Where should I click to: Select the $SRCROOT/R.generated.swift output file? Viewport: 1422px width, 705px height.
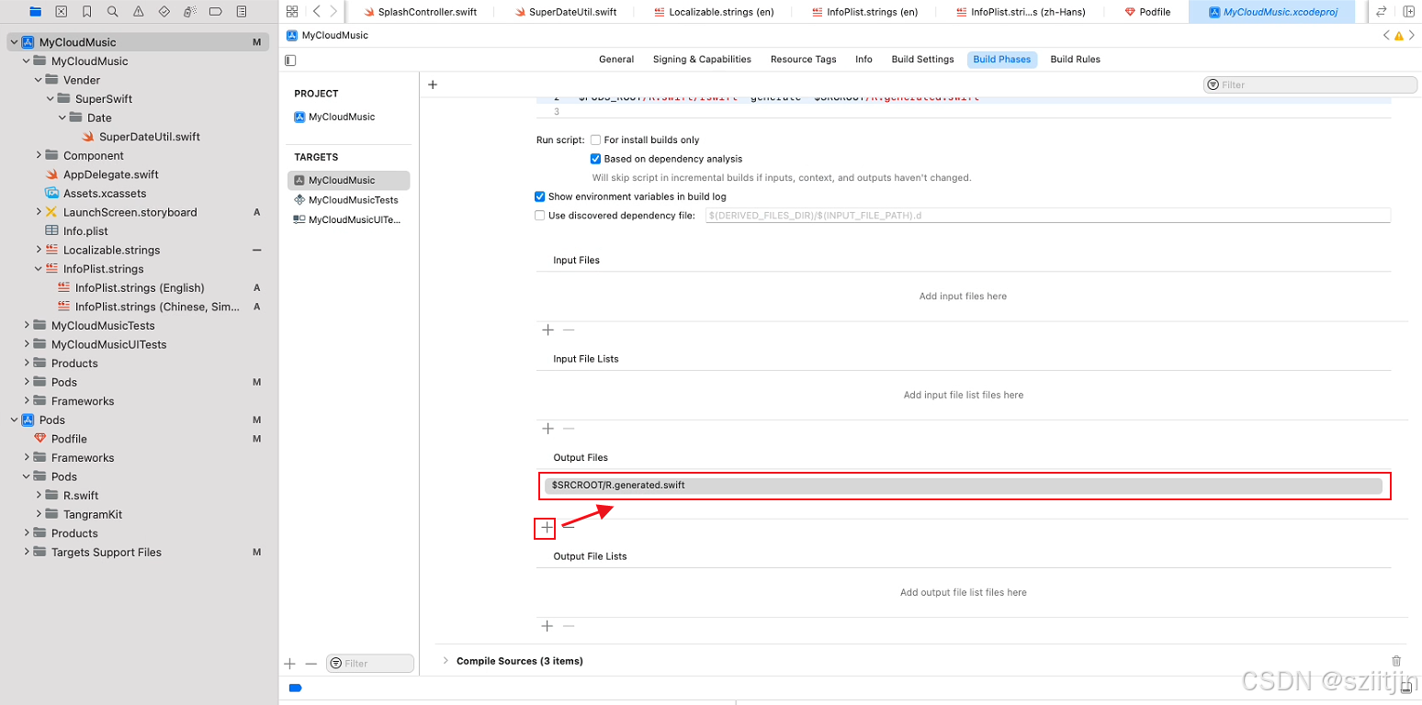pos(964,486)
